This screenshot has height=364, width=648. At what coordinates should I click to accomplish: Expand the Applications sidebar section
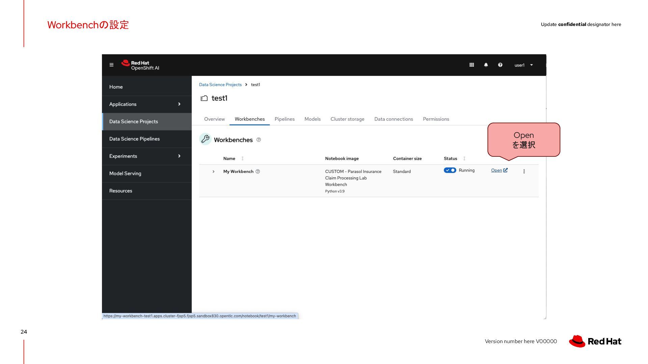click(147, 104)
